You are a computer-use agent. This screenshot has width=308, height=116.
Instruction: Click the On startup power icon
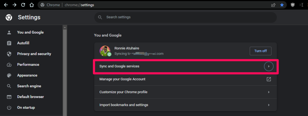[x=9, y=108]
